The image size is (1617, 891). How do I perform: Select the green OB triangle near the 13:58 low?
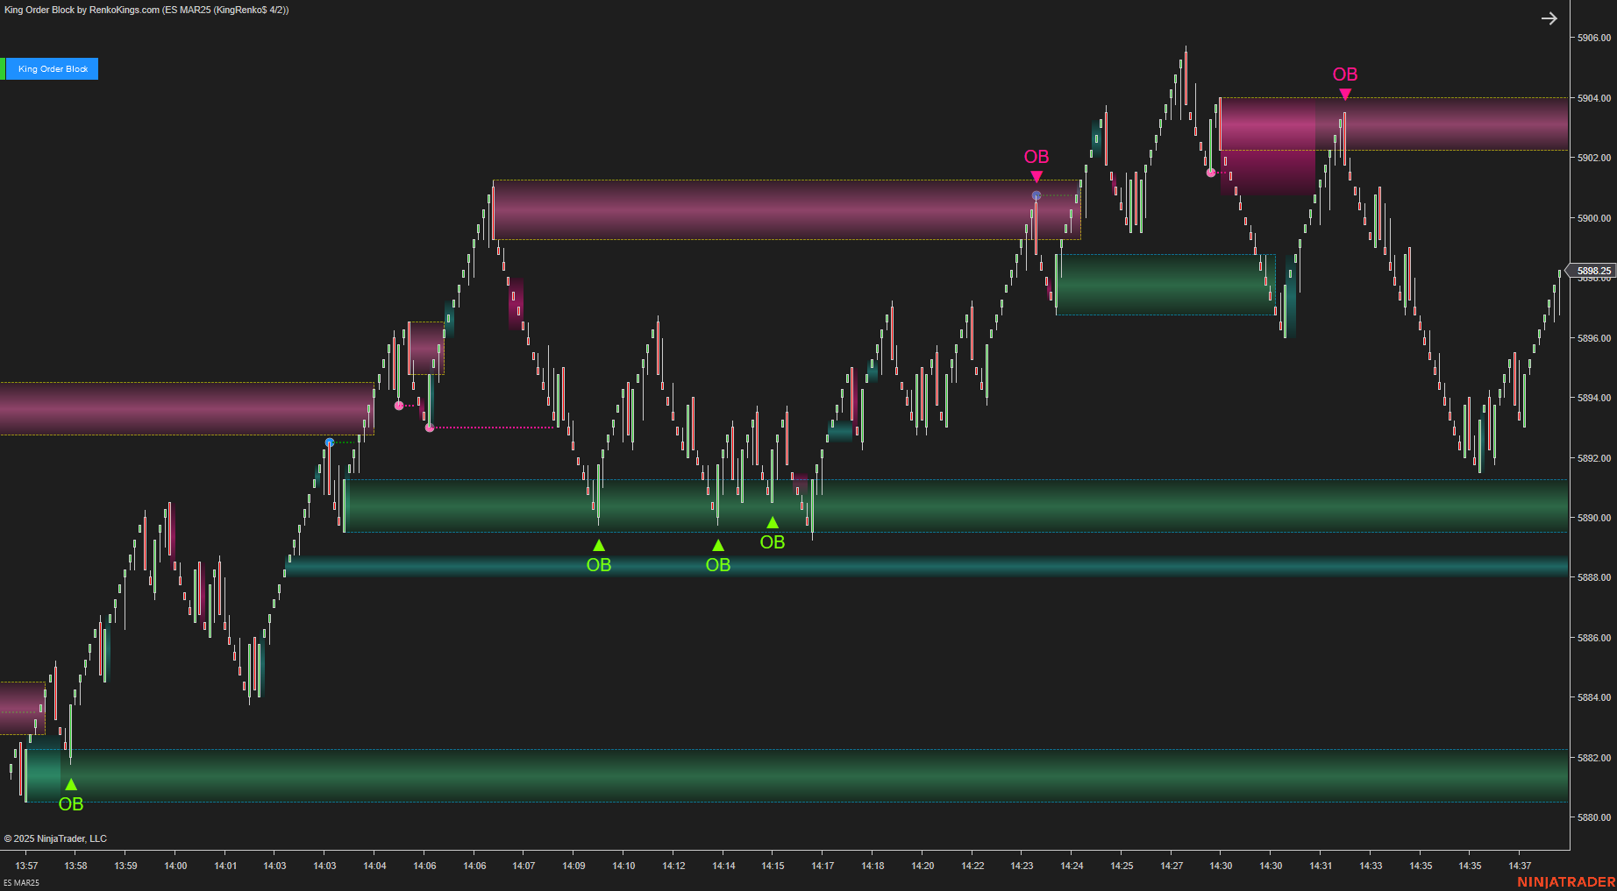[70, 786]
